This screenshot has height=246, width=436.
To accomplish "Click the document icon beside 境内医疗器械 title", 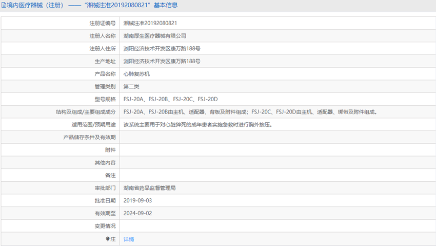I will click(x=4, y=5).
